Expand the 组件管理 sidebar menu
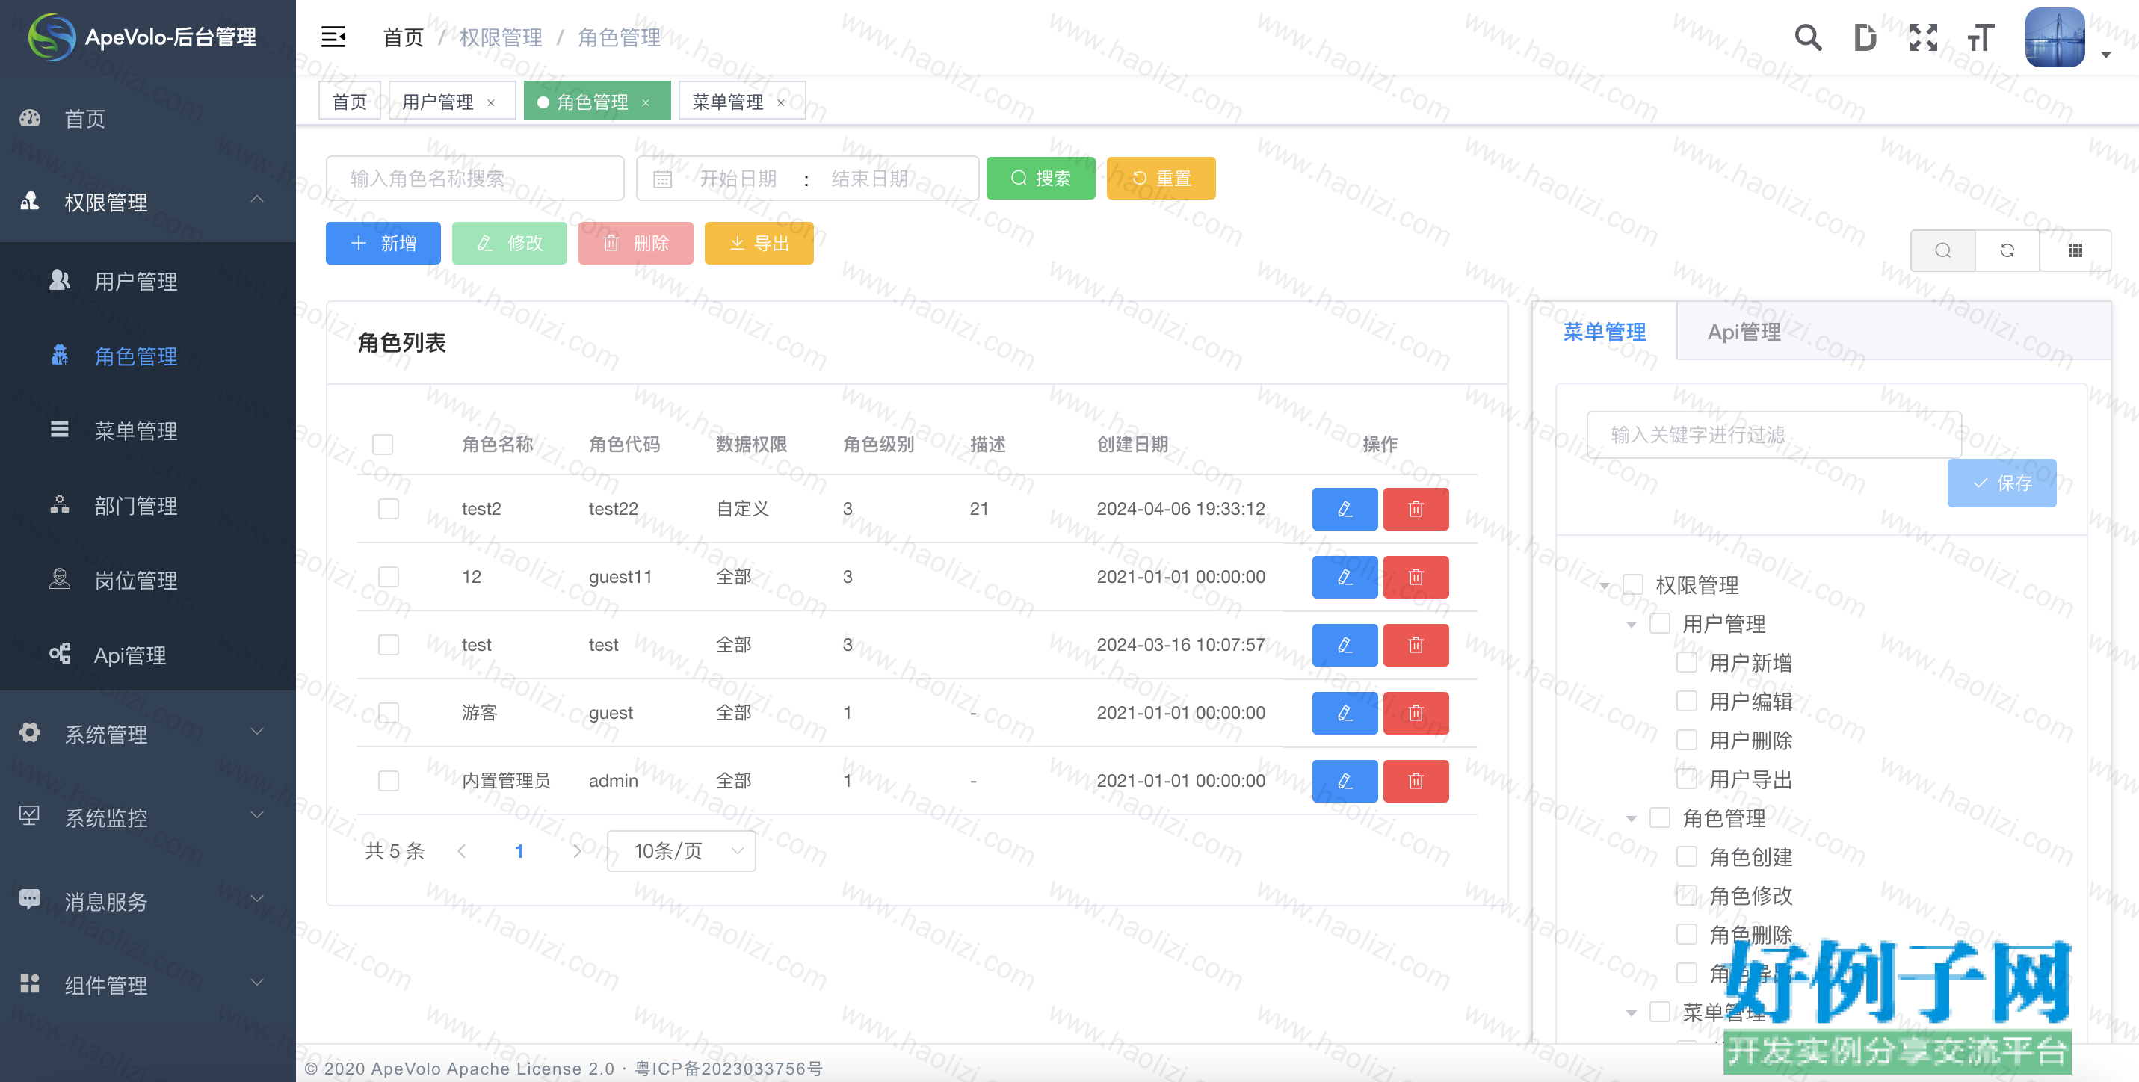The height and width of the screenshot is (1082, 2139). tap(148, 985)
